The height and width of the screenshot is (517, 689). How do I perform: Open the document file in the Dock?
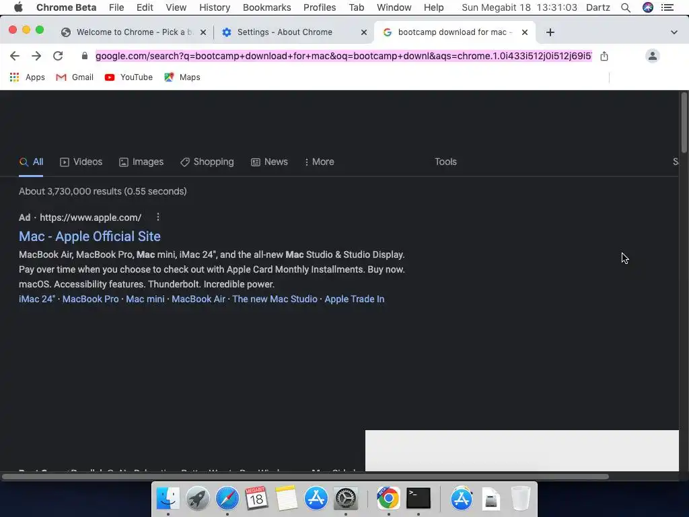click(491, 499)
